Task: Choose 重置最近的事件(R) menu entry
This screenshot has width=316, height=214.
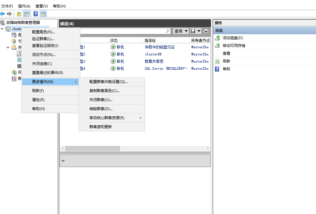Action: tap(50, 72)
